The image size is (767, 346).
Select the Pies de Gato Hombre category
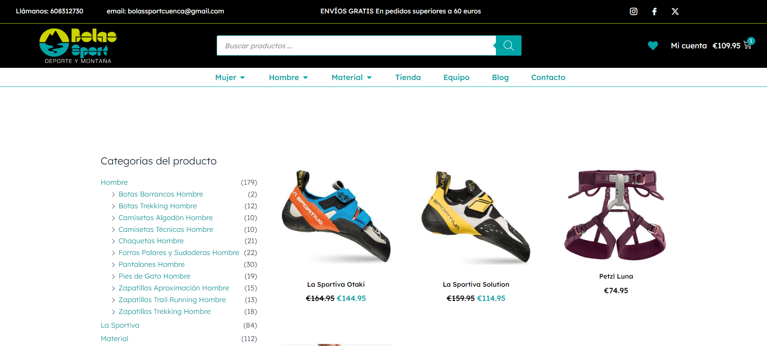(154, 276)
